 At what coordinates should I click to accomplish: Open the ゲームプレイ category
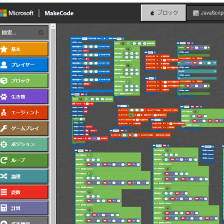click(x=24, y=128)
